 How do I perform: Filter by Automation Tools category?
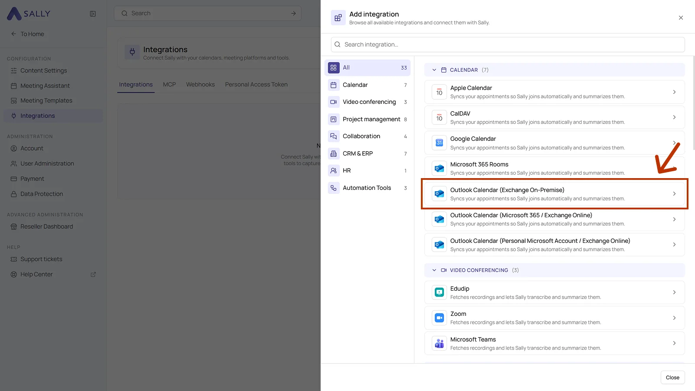[x=367, y=188]
